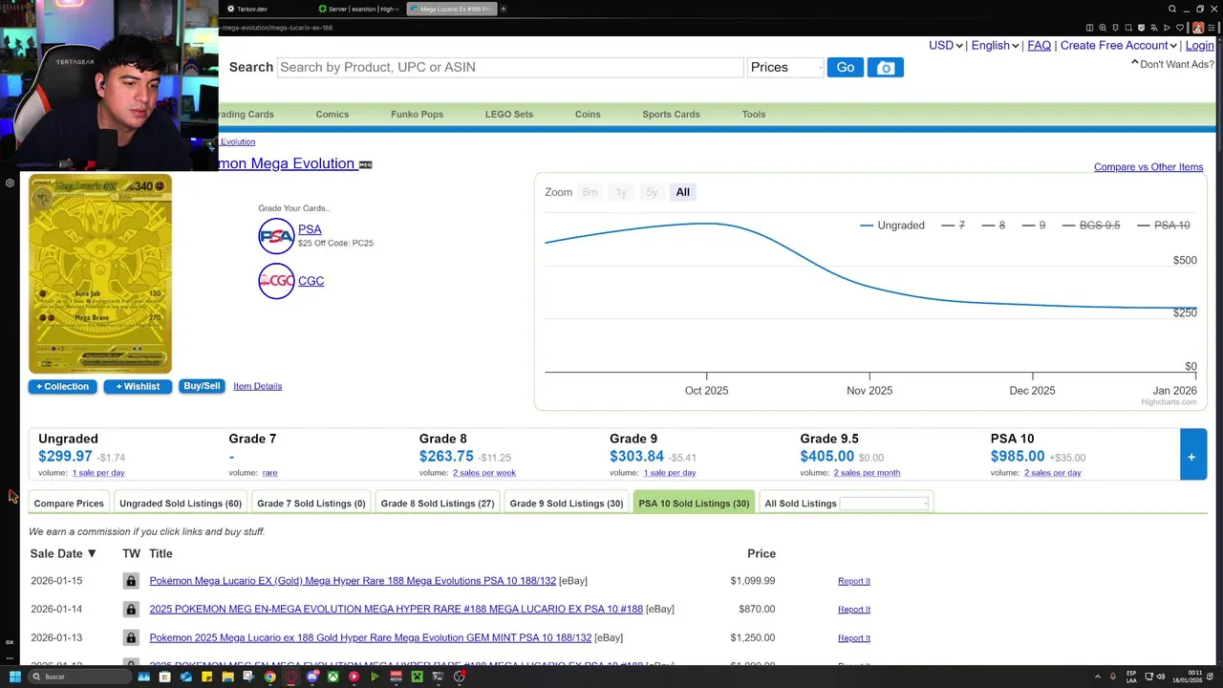Toggle the grade 7 series in legend

pyautogui.click(x=954, y=226)
